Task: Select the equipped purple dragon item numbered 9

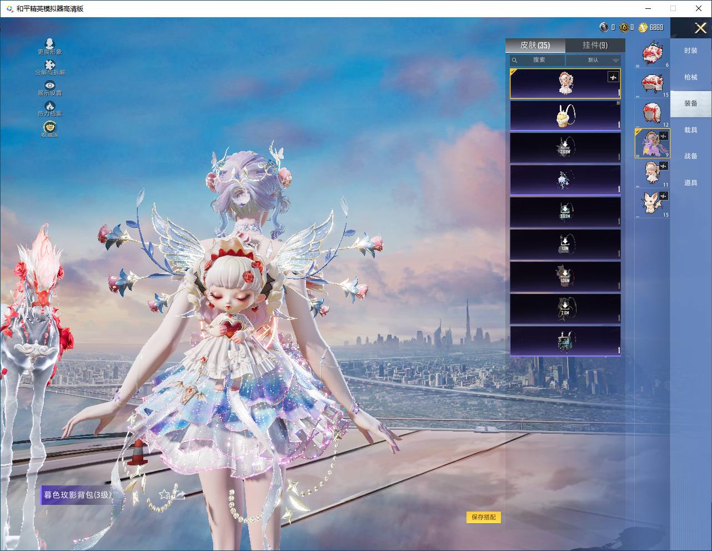Action: [x=653, y=143]
